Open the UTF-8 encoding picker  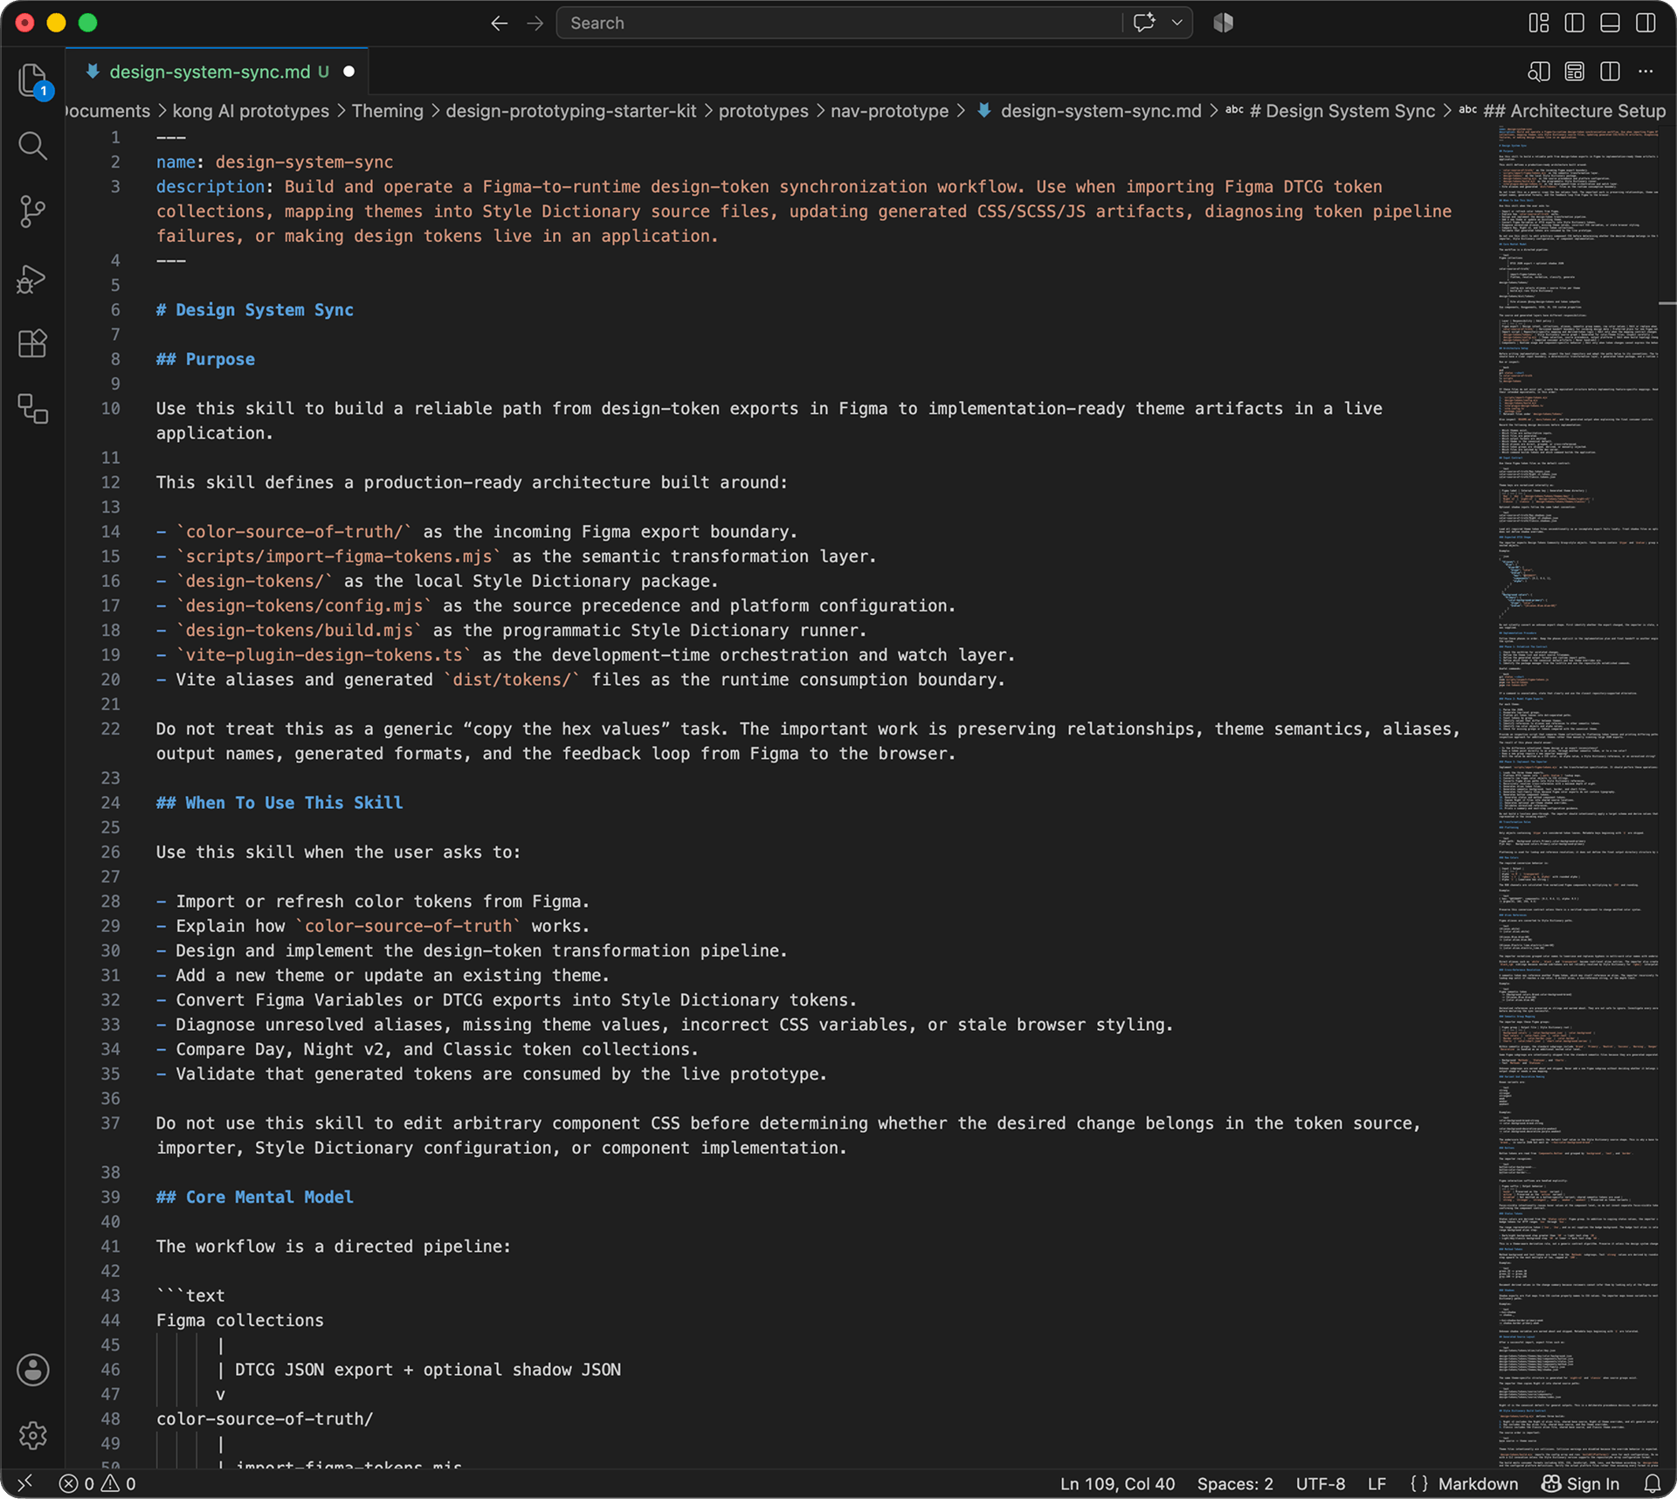click(1321, 1483)
